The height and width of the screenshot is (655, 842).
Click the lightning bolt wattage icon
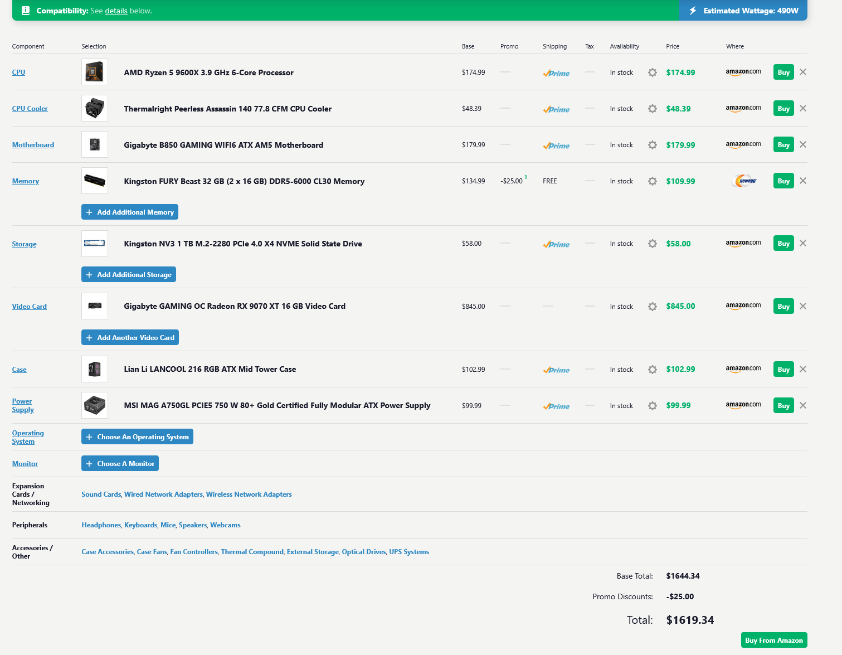(x=693, y=11)
